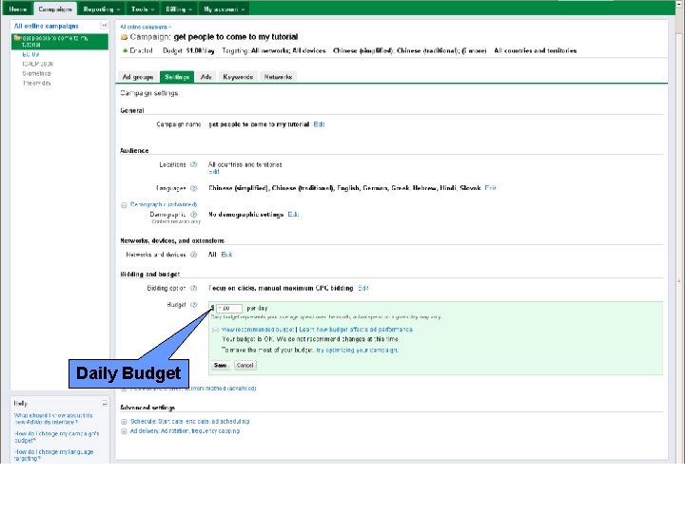Click the All online campaigns sidebar heading

tap(46, 27)
